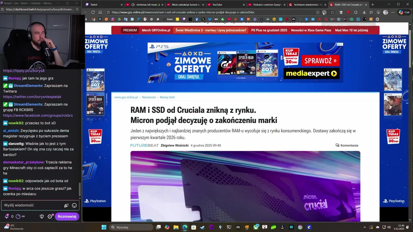
Task: Open Nowości w Xbox Game Pass link
Action: (311, 30)
